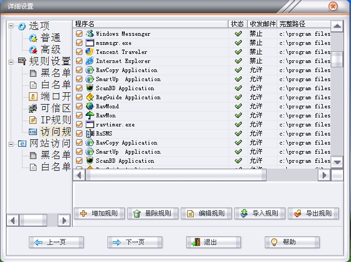Open 白名单 under 网站访问
351x262 pixels.
pyautogui.click(x=56, y=167)
